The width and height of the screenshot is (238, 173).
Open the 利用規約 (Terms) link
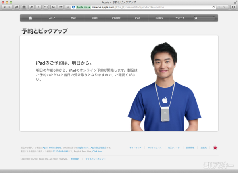75,159
